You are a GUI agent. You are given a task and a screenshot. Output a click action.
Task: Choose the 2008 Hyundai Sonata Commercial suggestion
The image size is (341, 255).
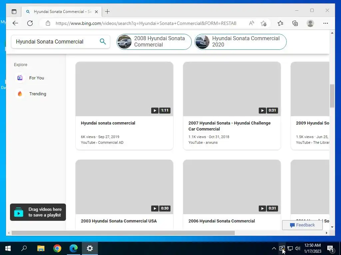(154, 42)
